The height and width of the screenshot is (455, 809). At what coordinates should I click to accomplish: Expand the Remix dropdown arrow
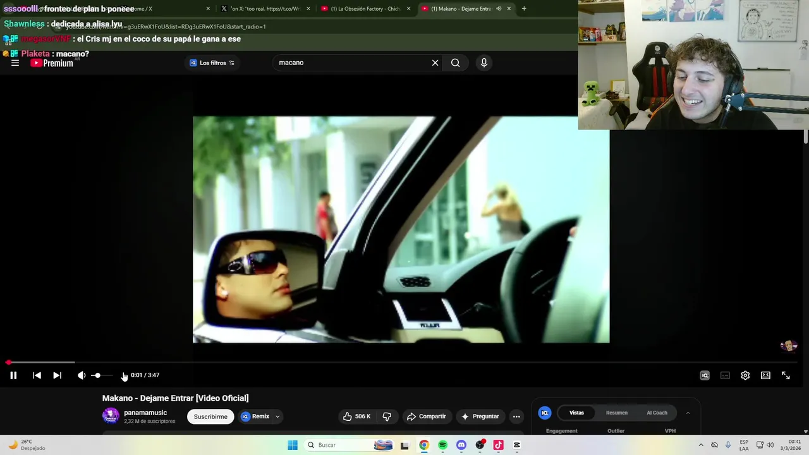[277, 416]
